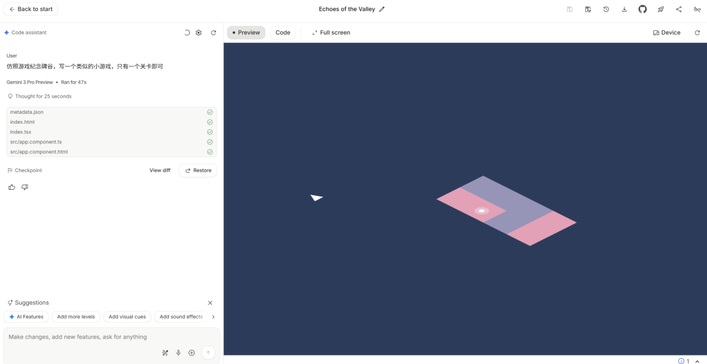This screenshot has width=707, height=364.
Task: Click View diff
Action: [x=160, y=170]
